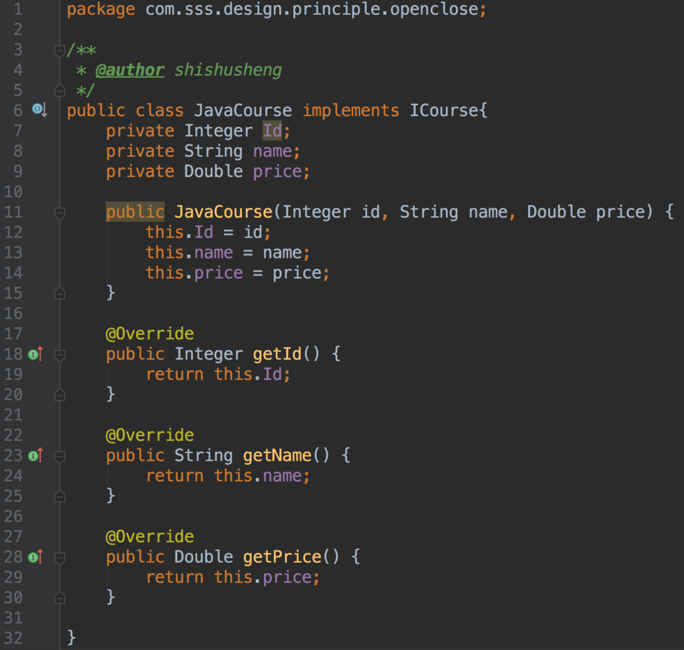Click the implements-method gutter icon beside getPrice
The image size is (684, 650).
point(36,557)
